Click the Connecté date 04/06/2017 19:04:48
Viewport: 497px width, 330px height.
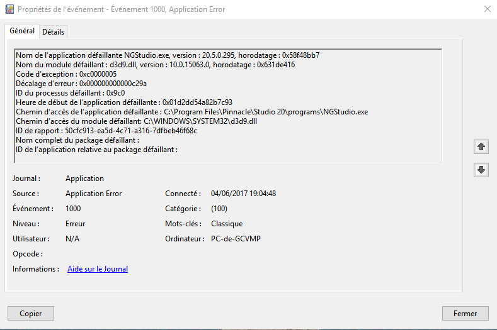(x=243, y=194)
